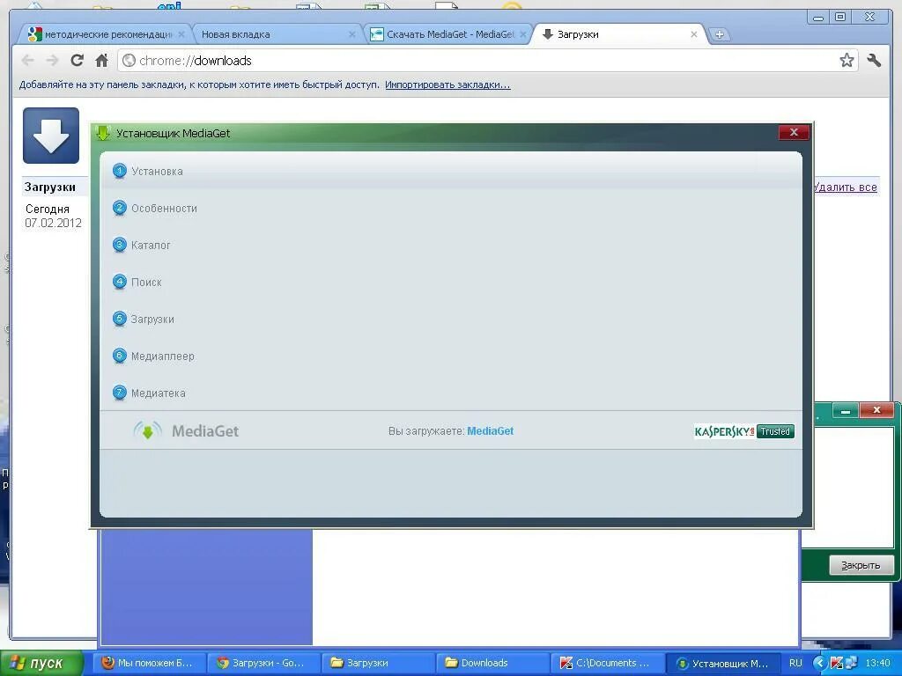
Task: Reload the page with the refresh icon
Action: pyautogui.click(x=78, y=61)
